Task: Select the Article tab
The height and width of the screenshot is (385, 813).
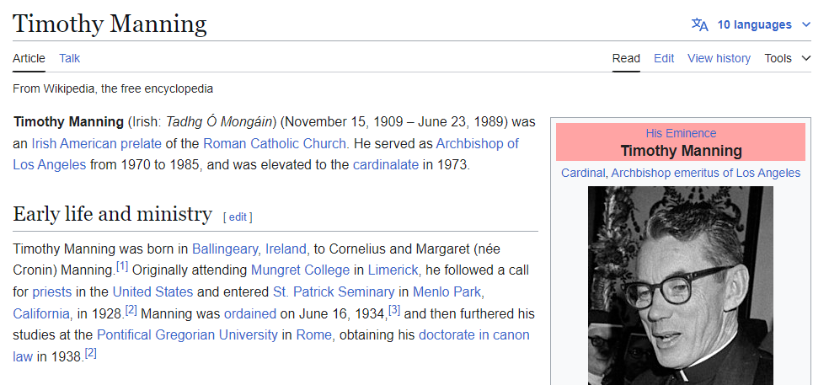Action: point(29,58)
